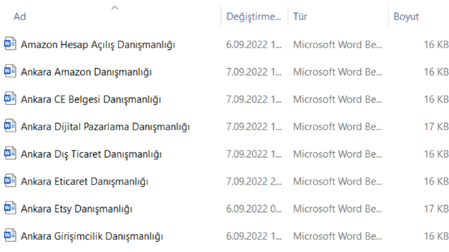
Task: Click type cell of Ankara Dijital Pazarlama Danışmanlığı
Action: coord(337,127)
